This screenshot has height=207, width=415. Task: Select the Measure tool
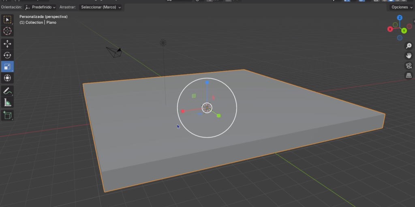point(7,102)
